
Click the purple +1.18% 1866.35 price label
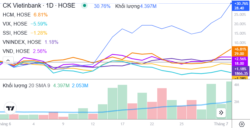pyautogui.click(x=241, y=71)
